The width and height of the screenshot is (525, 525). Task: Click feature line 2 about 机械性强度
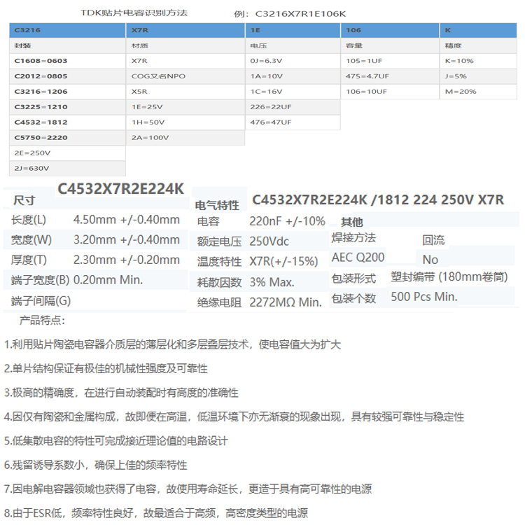pyautogui.click(x=106, y=369)
